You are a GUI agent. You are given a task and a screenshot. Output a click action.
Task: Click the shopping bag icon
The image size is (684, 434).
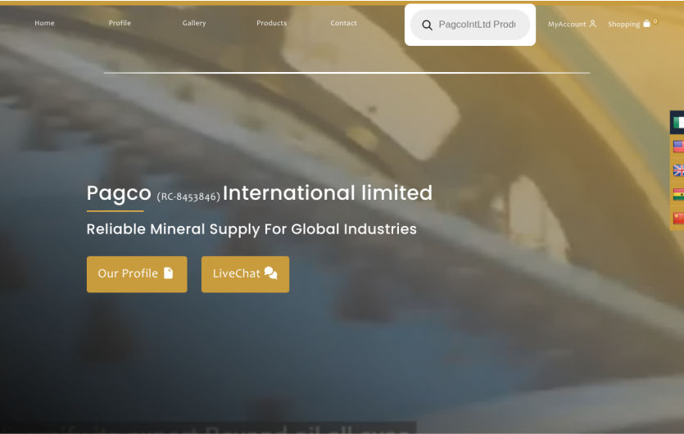[646, 24]
